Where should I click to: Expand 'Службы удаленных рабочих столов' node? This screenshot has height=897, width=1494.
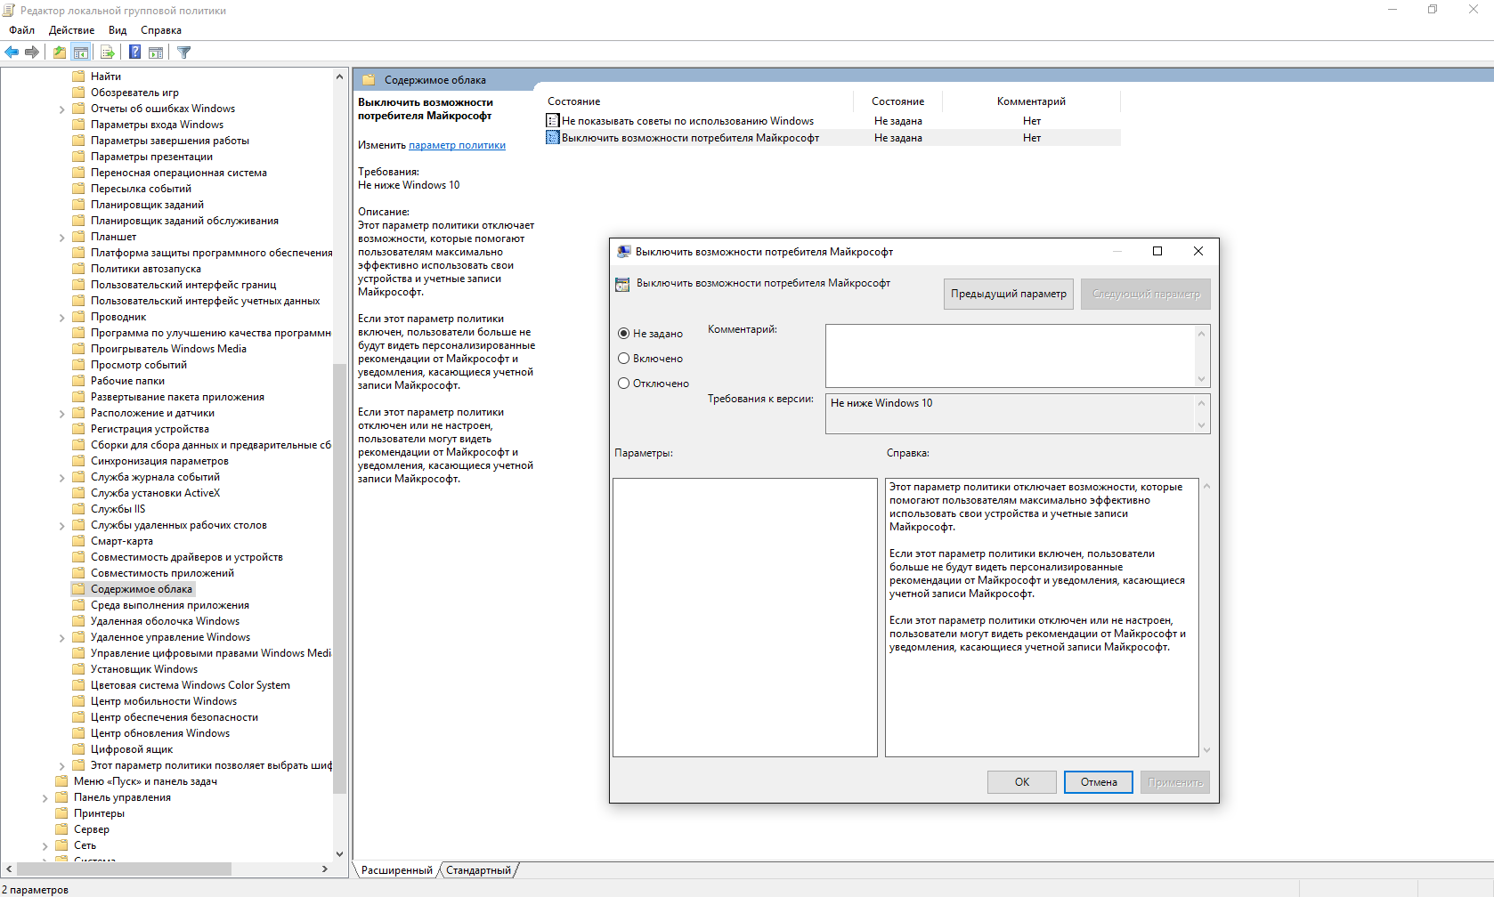(x=62, y=526)
